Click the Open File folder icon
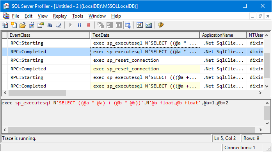272x152 pixels. (x=23, y=25)
